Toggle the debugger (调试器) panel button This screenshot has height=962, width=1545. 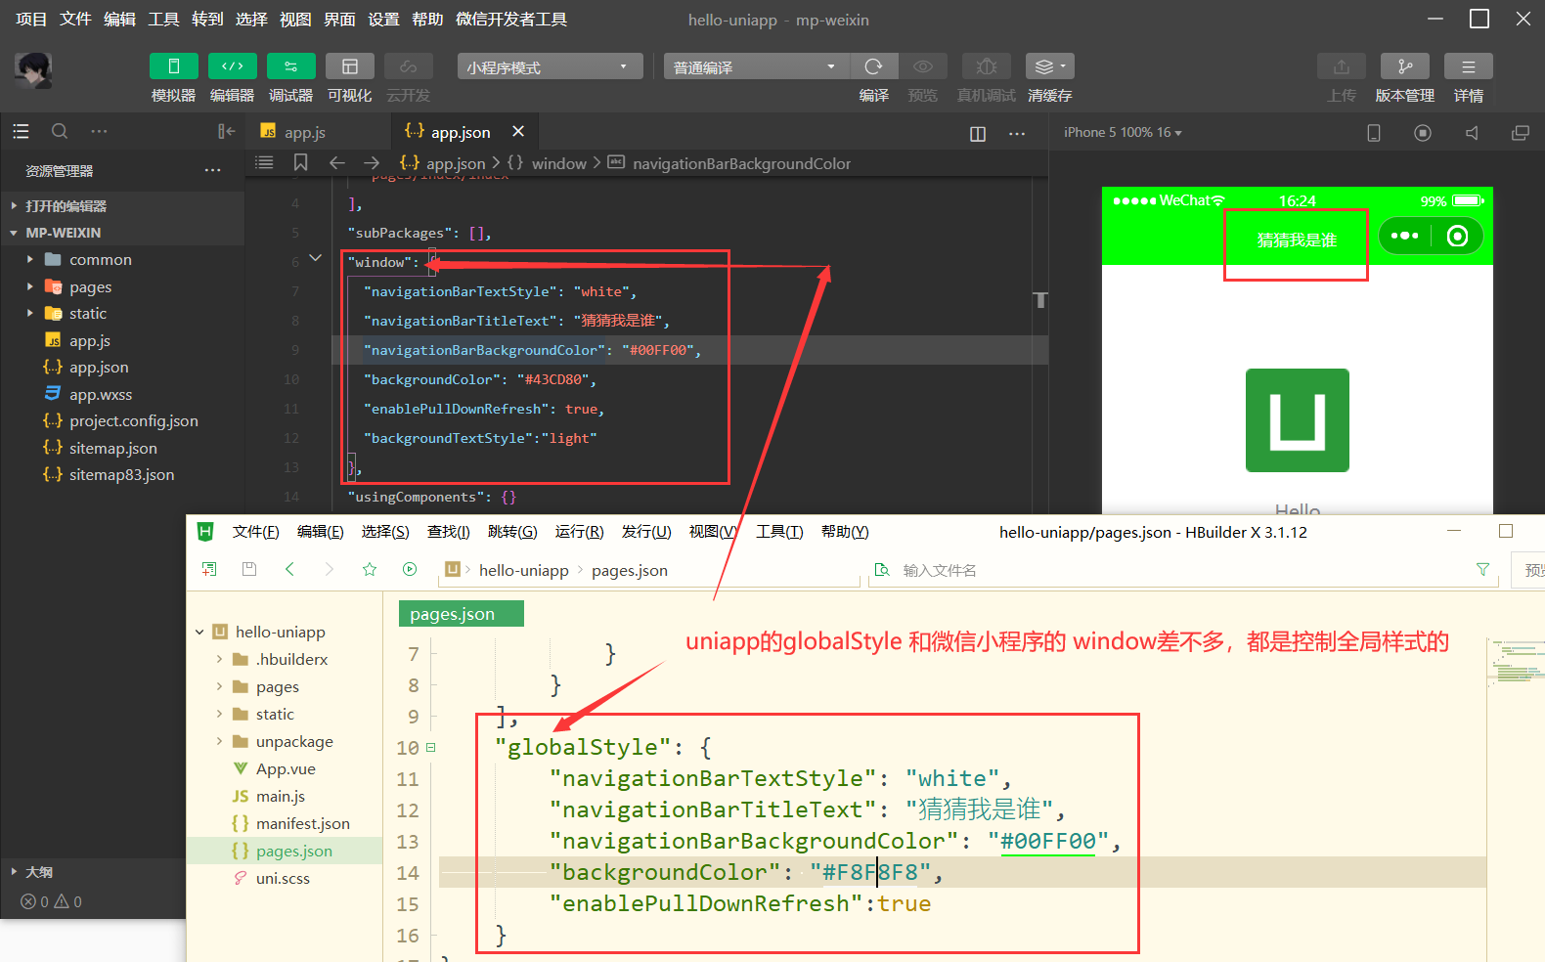pos(290,66)
